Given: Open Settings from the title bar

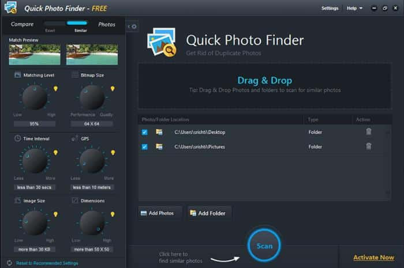Looking at the screenshot, I should click(330, 8).
